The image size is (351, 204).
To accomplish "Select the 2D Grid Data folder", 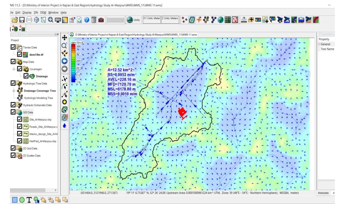I will coord(30,148).
